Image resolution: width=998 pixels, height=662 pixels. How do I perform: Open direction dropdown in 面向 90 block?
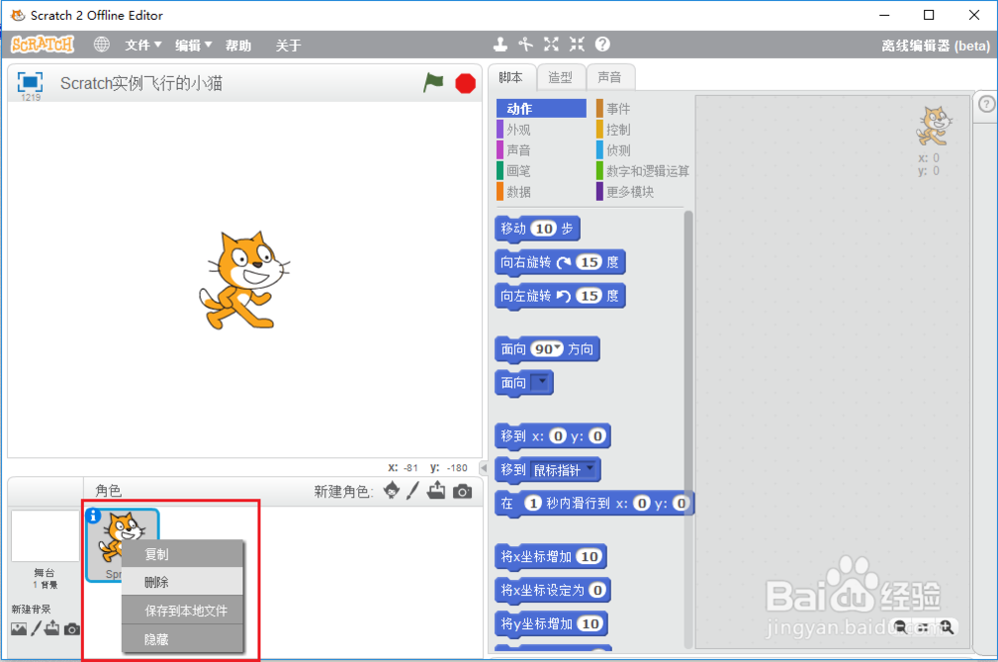(x=558, y=347)
